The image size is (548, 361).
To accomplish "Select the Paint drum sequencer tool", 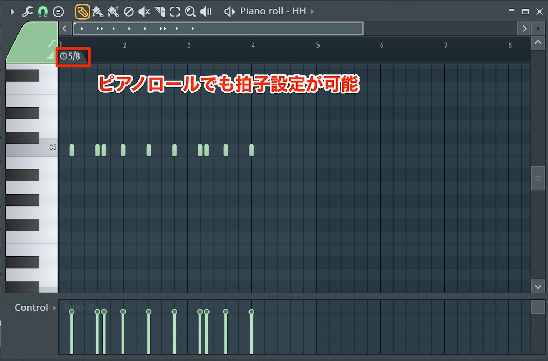I will tap(113, 12).
